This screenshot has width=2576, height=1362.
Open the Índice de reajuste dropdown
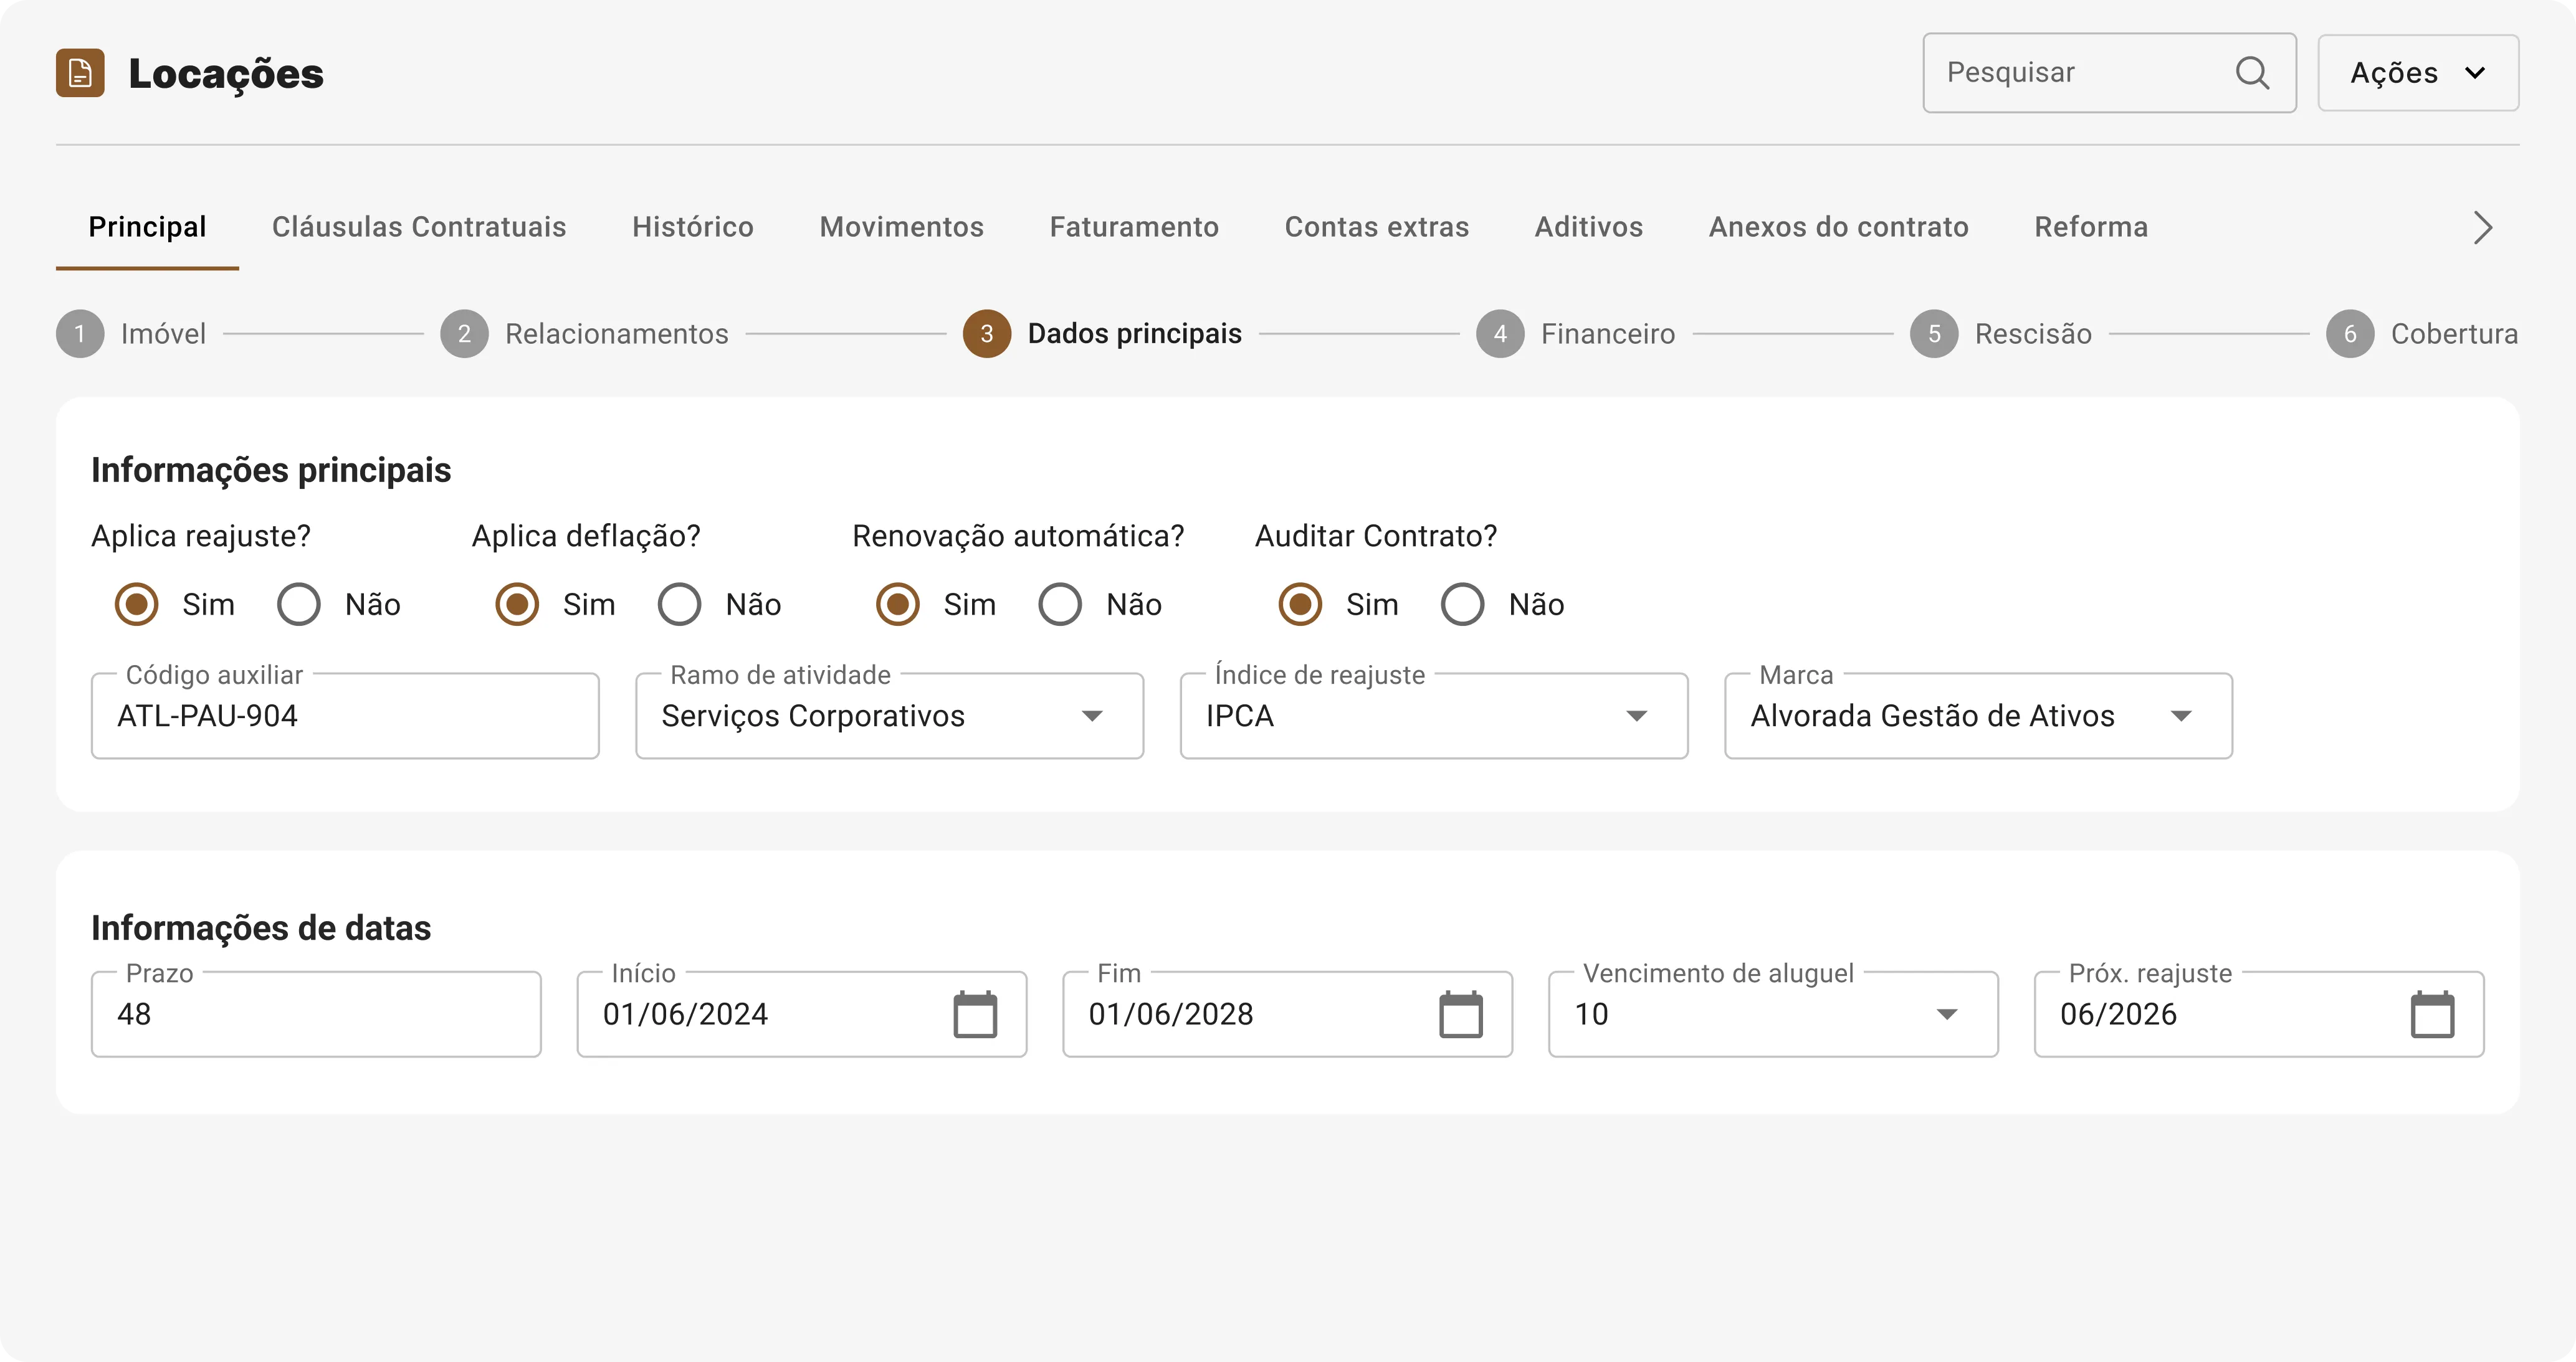pyautogui.click(x=1434, y=716)
